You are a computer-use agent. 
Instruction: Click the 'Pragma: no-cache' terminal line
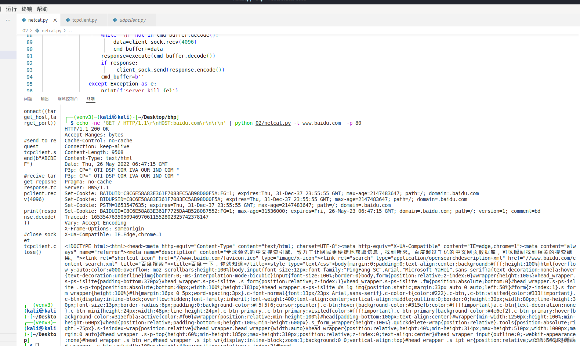(88, 182)
